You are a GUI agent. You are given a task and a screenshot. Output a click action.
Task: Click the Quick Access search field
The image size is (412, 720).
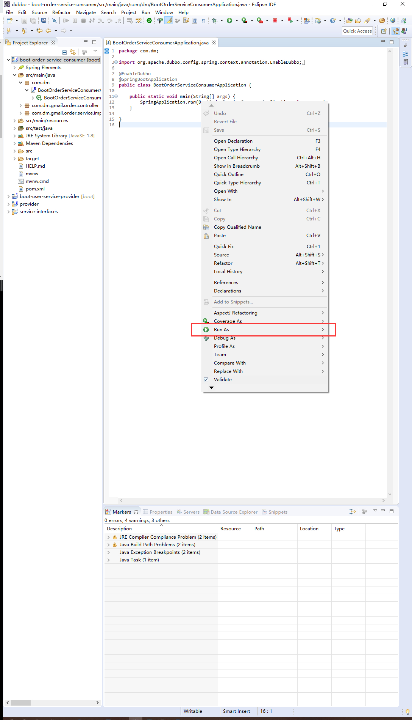click(357, 31)
